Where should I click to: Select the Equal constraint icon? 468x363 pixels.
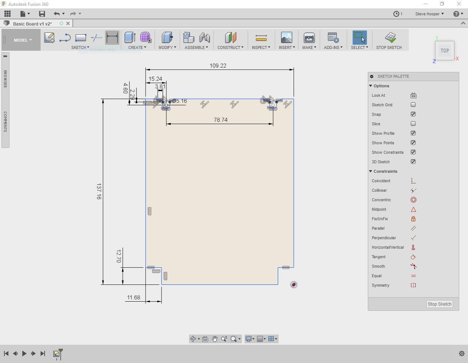point(413,276)
